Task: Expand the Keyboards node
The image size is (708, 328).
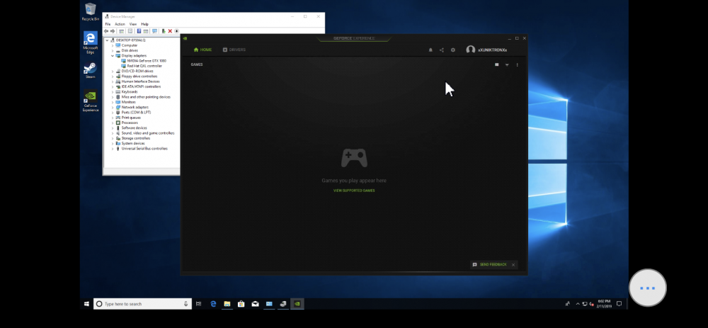Action: click(x=113, y=91)
